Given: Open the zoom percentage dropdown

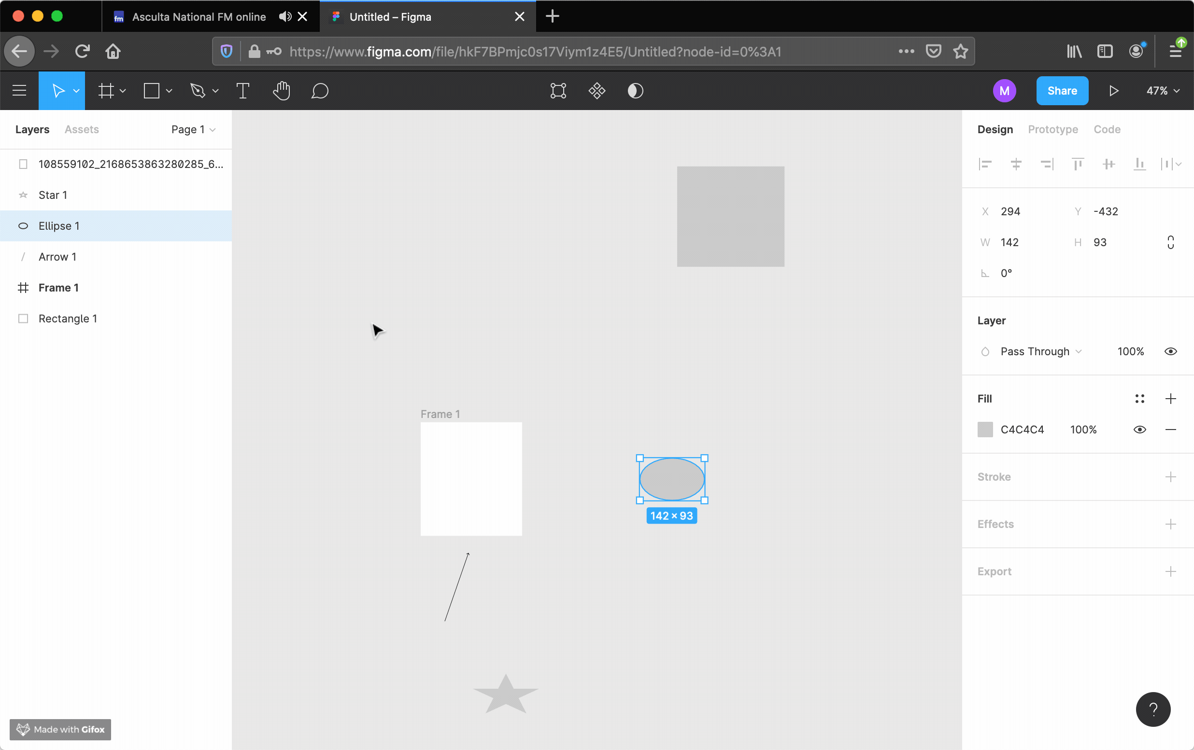Looking at the screenshot, I should pos(1162,91).
